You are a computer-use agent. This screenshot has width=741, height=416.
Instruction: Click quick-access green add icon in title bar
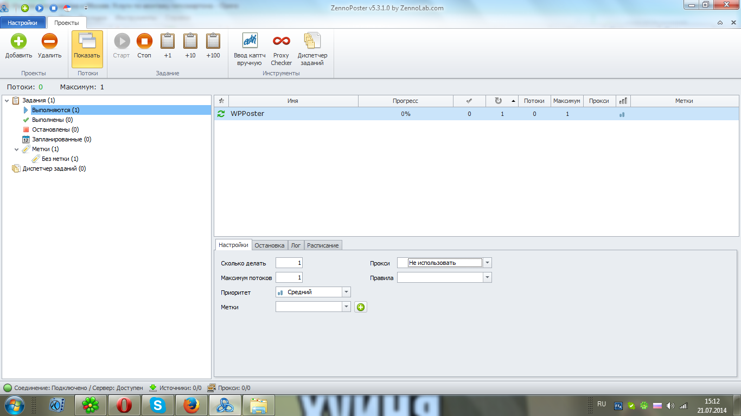pos(25,8)
